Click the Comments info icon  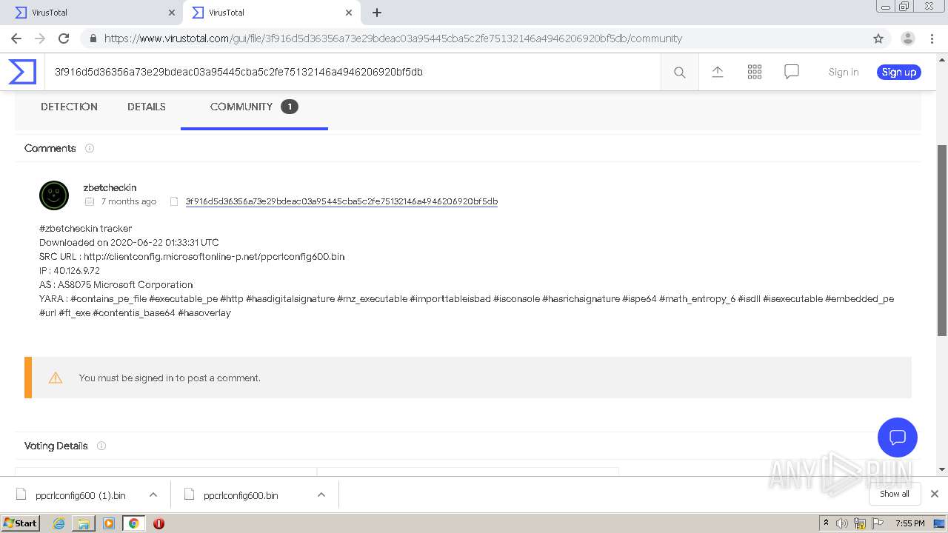90,148
